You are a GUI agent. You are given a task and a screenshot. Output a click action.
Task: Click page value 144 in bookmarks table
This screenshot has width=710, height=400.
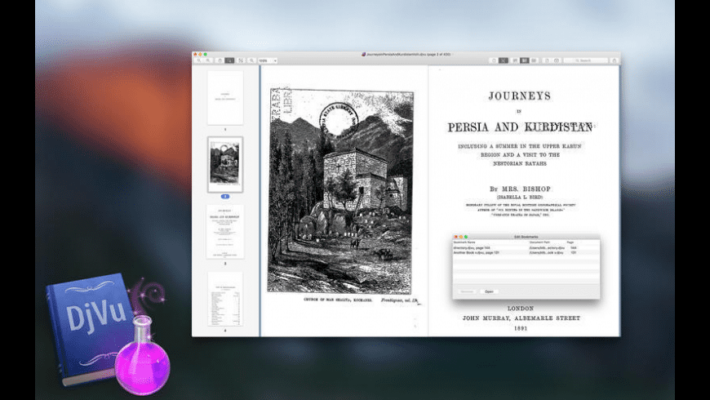click(x=573, y=248)
